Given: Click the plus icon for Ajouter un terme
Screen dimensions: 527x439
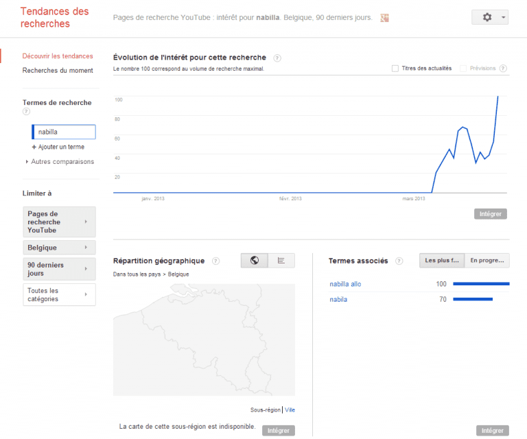Looking at the screenshot, I should pyautogui.click(x=34, y=147).
